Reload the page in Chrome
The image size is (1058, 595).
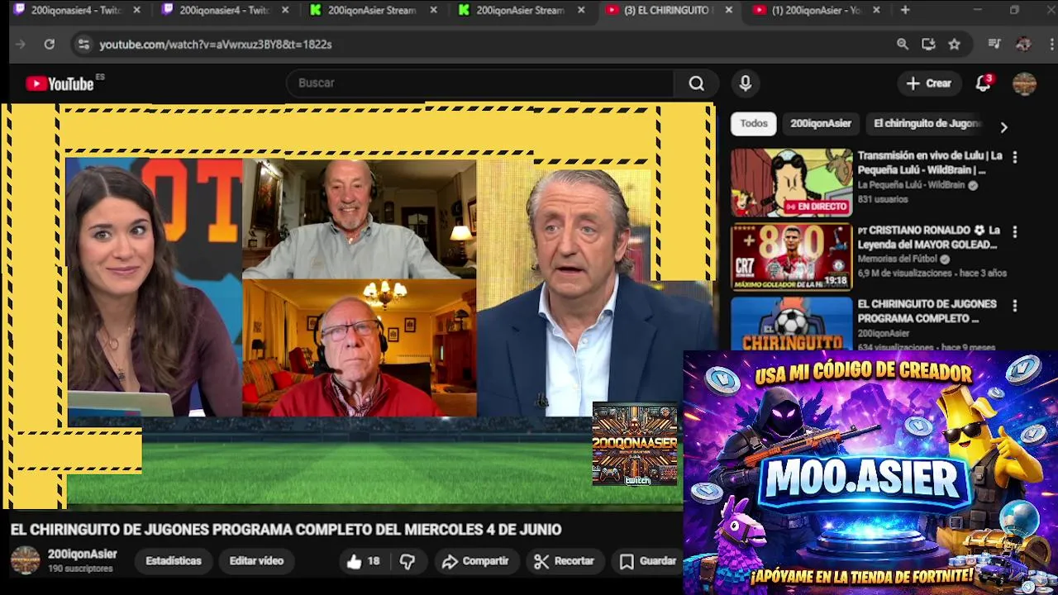pyautogui.click(x=50, y=44)
